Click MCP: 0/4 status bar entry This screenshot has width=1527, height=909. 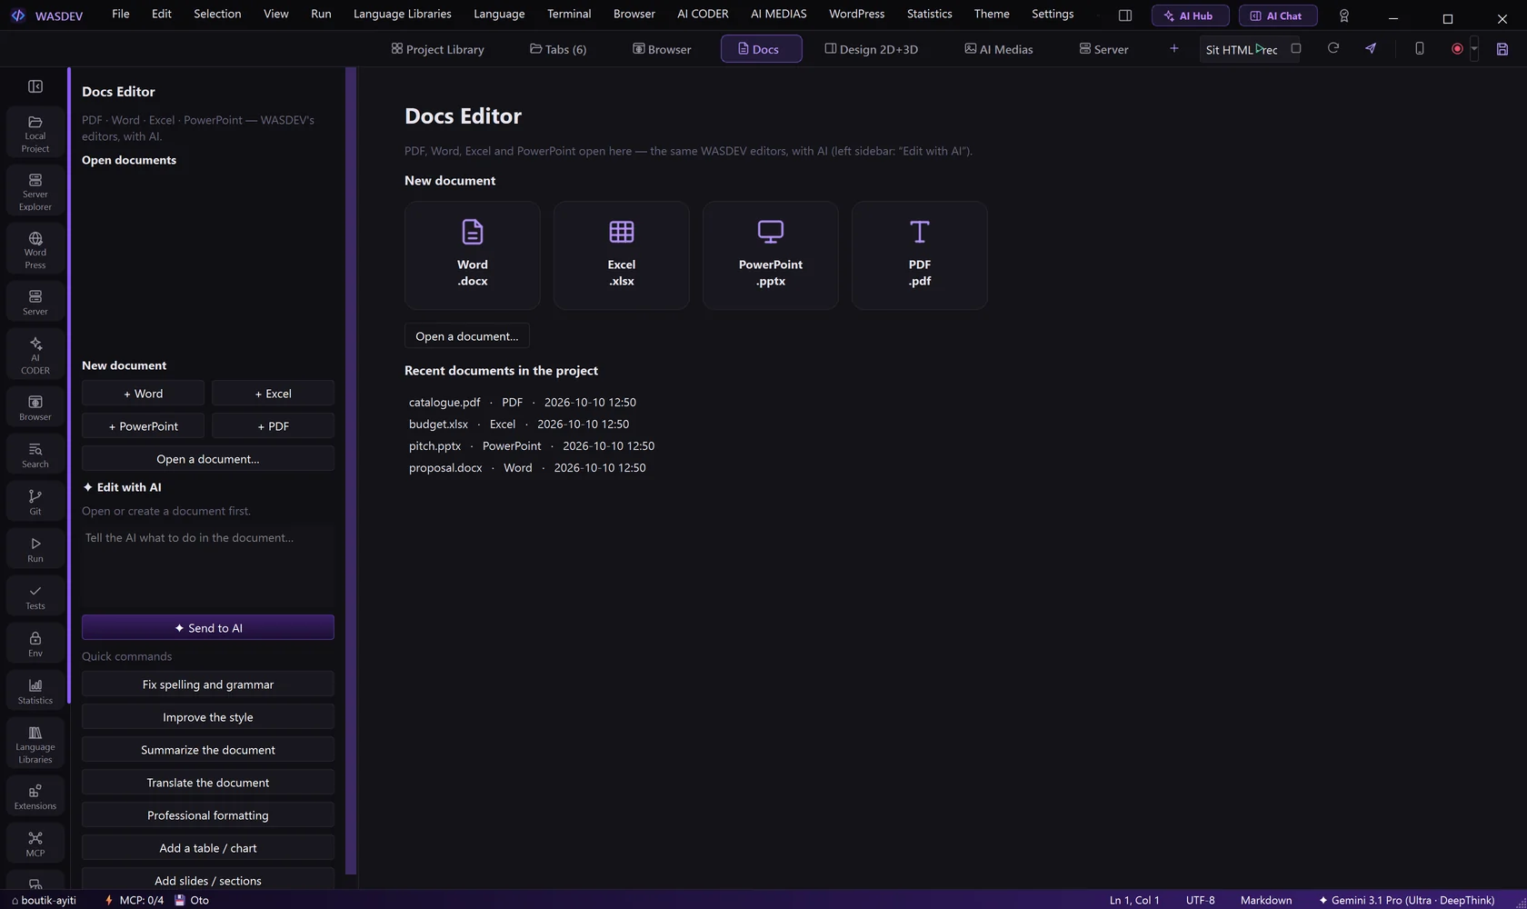click(x=134, y=900)
